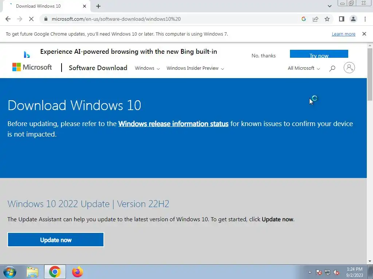The width and height of the screenshot is (373, 279).
Task: Click the page vertical scrollbar thumb
Action: (x=370, y=74)
